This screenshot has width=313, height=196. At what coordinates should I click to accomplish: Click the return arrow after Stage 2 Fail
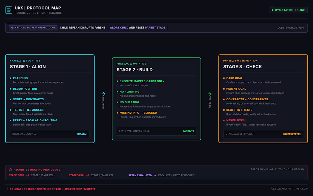click(28, 175)
